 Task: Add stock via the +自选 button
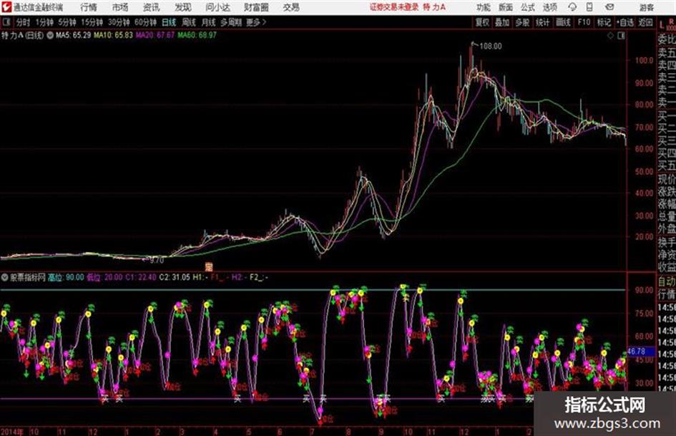[x=625, y=22]
